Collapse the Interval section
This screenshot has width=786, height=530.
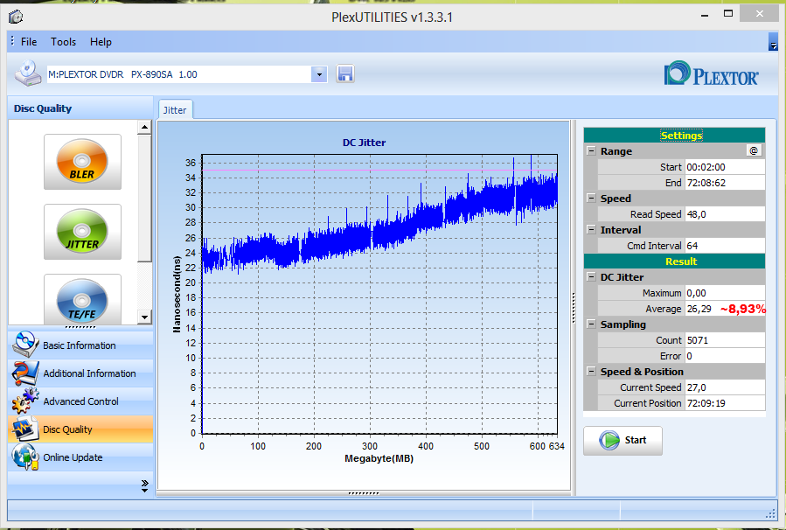click(592, 230)
